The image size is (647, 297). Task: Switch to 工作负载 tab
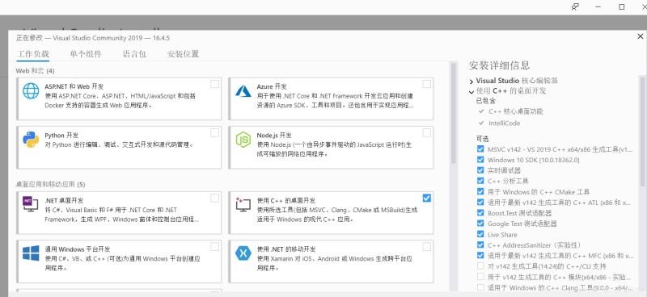click(x=32, y=54)
